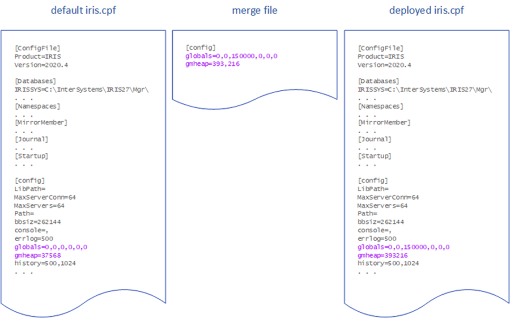Click MaxServers=64 in default iris.cpf

(39, 206)
